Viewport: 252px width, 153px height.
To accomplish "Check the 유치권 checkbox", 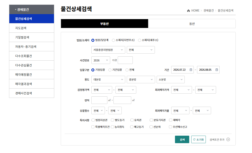I will click(132, 120).
